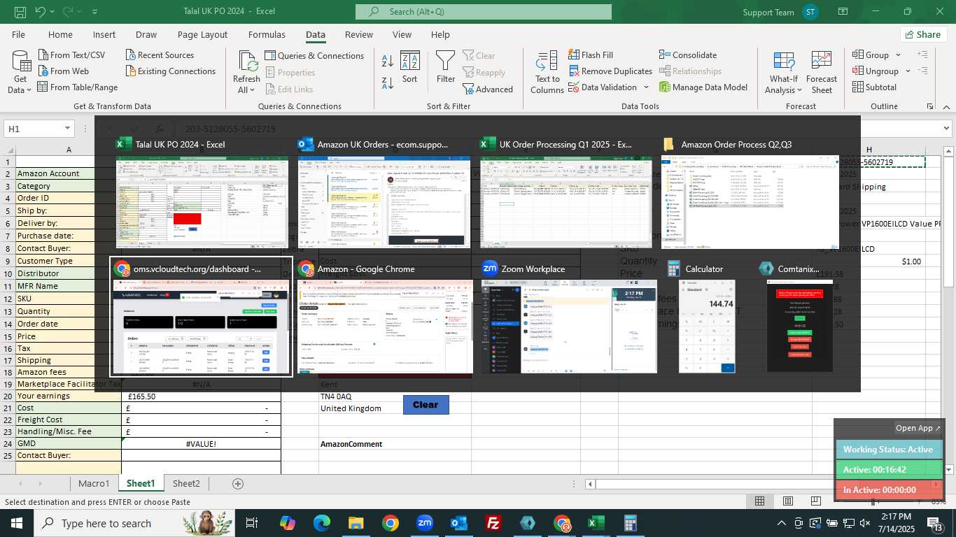Click the vertical scrollbar down arrow
Viewport: 956px width, 537px height.
[x=949, y=469]
